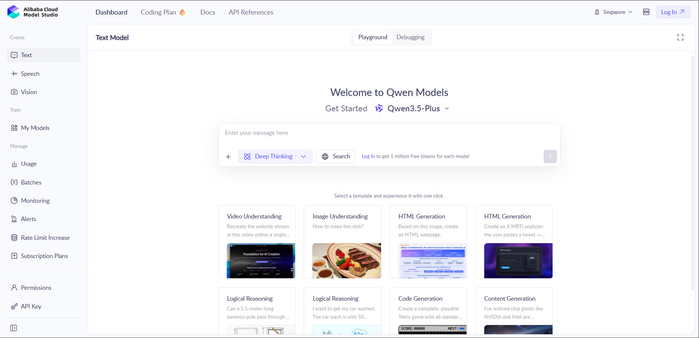
Task: Click the Vision camera icon
Action: coord(14,92)
